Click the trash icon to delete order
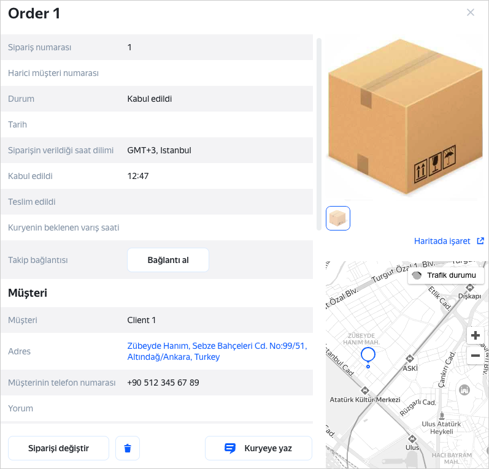This screenshot has height=469, width=489. [x=128, y=448]
